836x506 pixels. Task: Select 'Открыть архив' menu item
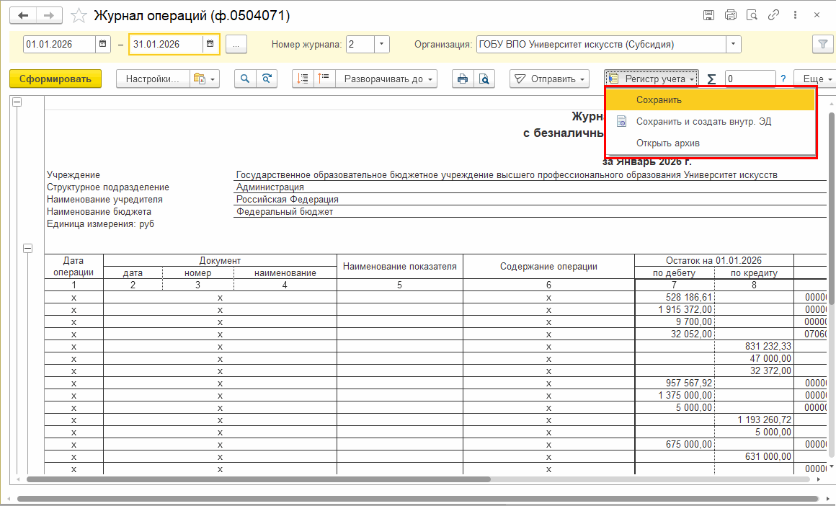click(667, 143)
